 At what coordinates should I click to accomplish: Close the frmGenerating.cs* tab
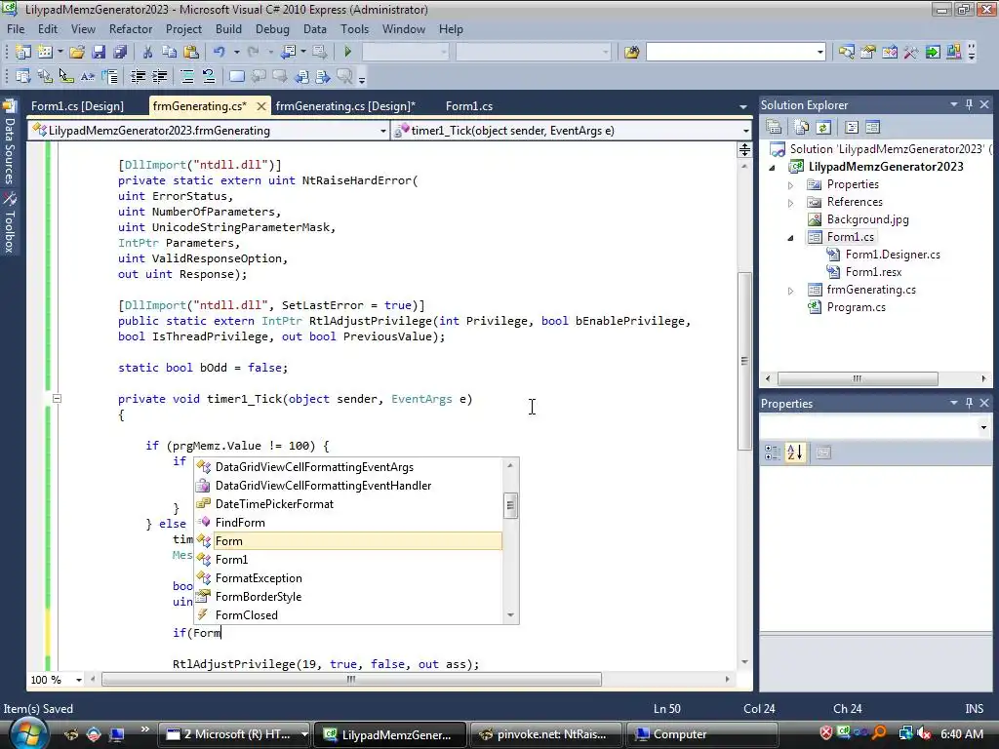[261, 106]
